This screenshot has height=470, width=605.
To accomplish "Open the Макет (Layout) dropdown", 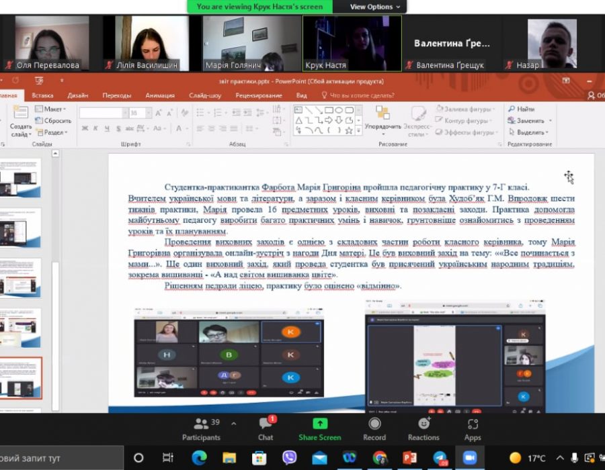I will tap(51, 109).
